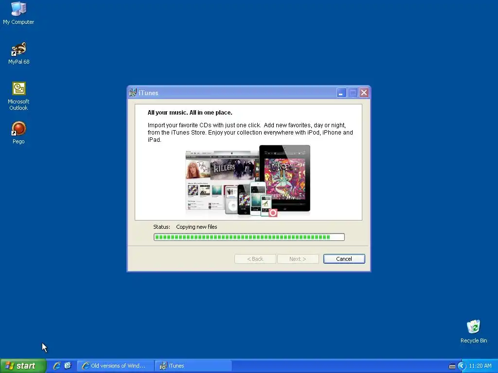Click the iTunes taskbar button
Viewport: 498px width, 373px height.
point(194,366)
